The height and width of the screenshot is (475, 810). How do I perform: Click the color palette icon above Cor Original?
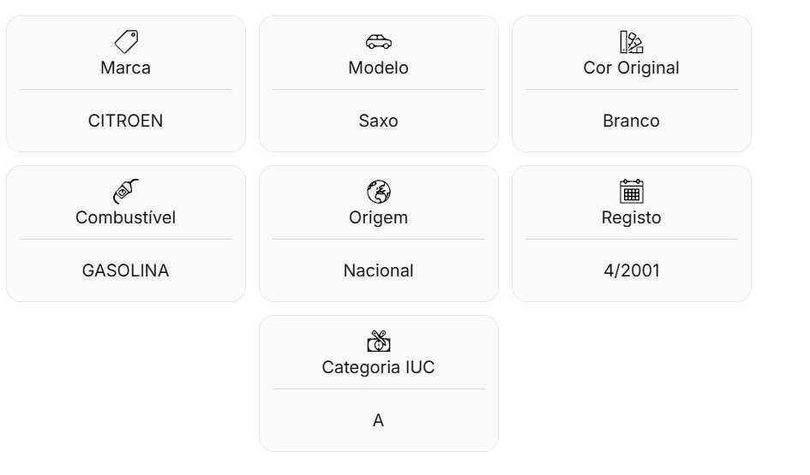[x=631, y=42]
